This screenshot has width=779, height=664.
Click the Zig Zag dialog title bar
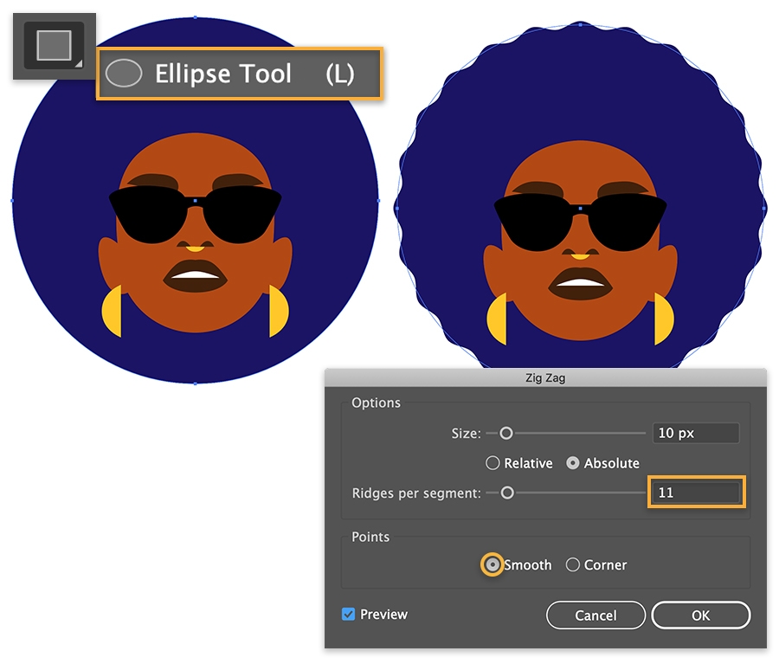click(545, 377)
